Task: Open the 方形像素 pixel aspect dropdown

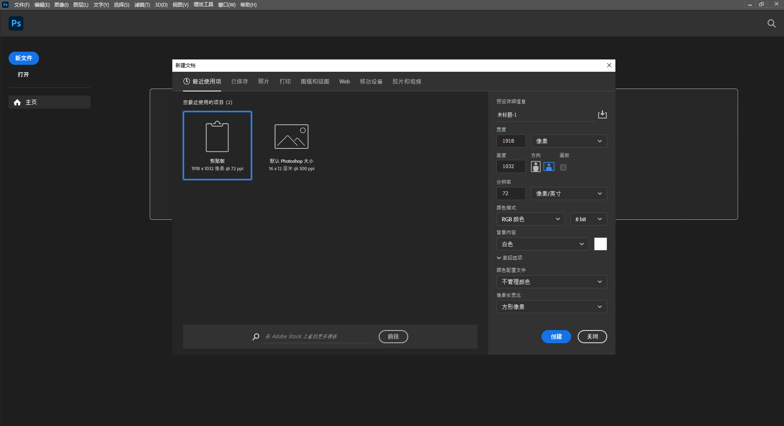Action: point(551,306)
